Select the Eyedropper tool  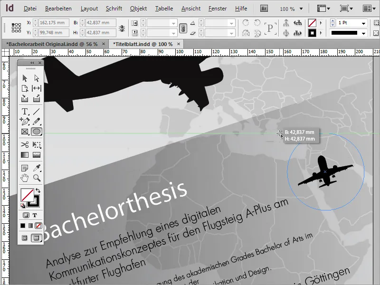click(x=37, y=168)
